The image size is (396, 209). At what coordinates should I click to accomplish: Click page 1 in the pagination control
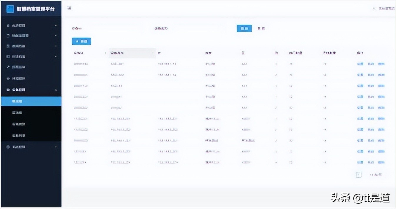point(359,175)
